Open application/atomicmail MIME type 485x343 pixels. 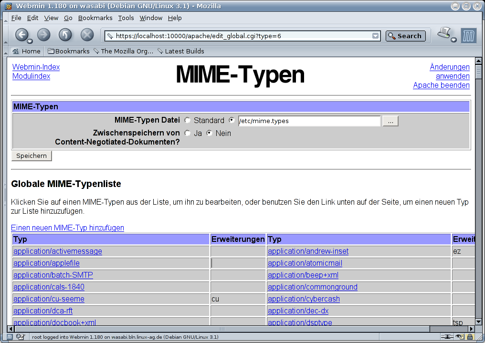(x=305, y=263)
